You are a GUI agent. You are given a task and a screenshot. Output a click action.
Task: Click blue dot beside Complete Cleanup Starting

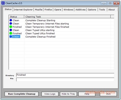point(11,20)
